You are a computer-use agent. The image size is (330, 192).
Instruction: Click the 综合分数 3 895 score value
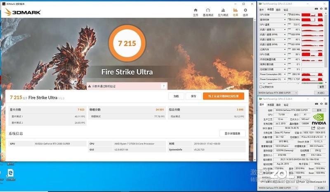[x=240, y=109]
